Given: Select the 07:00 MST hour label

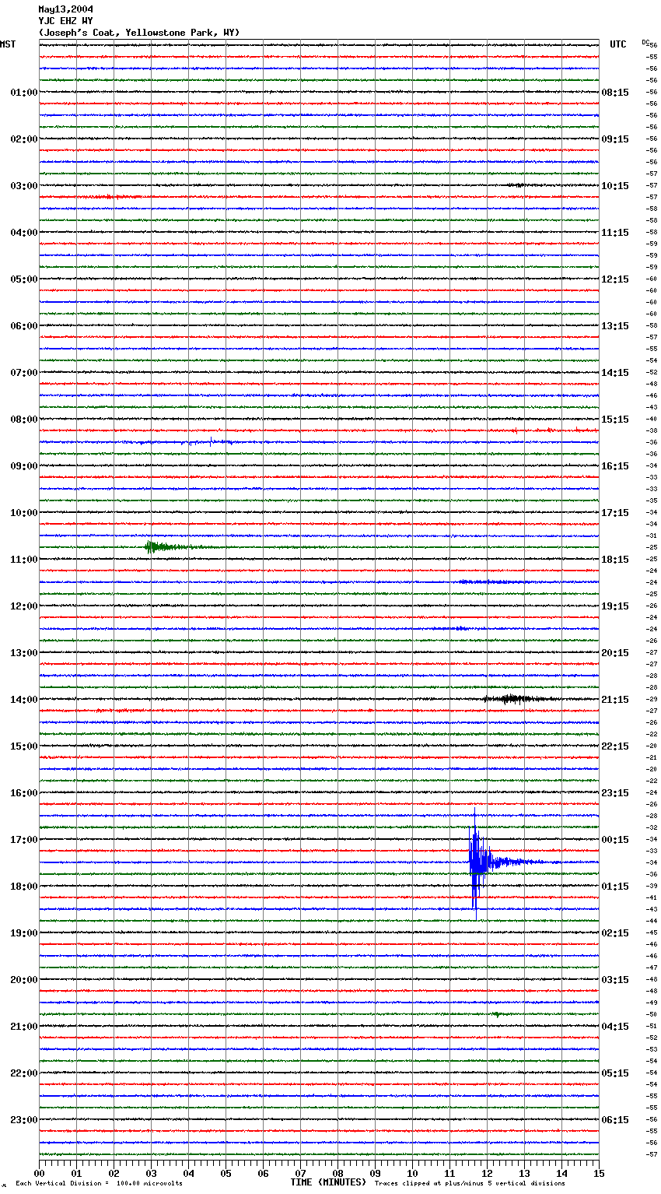Looking at the screenshot, I should point(24,373).
